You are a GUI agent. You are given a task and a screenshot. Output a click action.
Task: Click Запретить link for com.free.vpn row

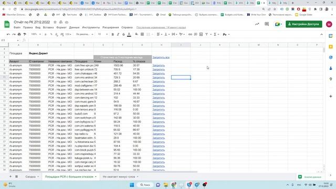tap(159, 65)
